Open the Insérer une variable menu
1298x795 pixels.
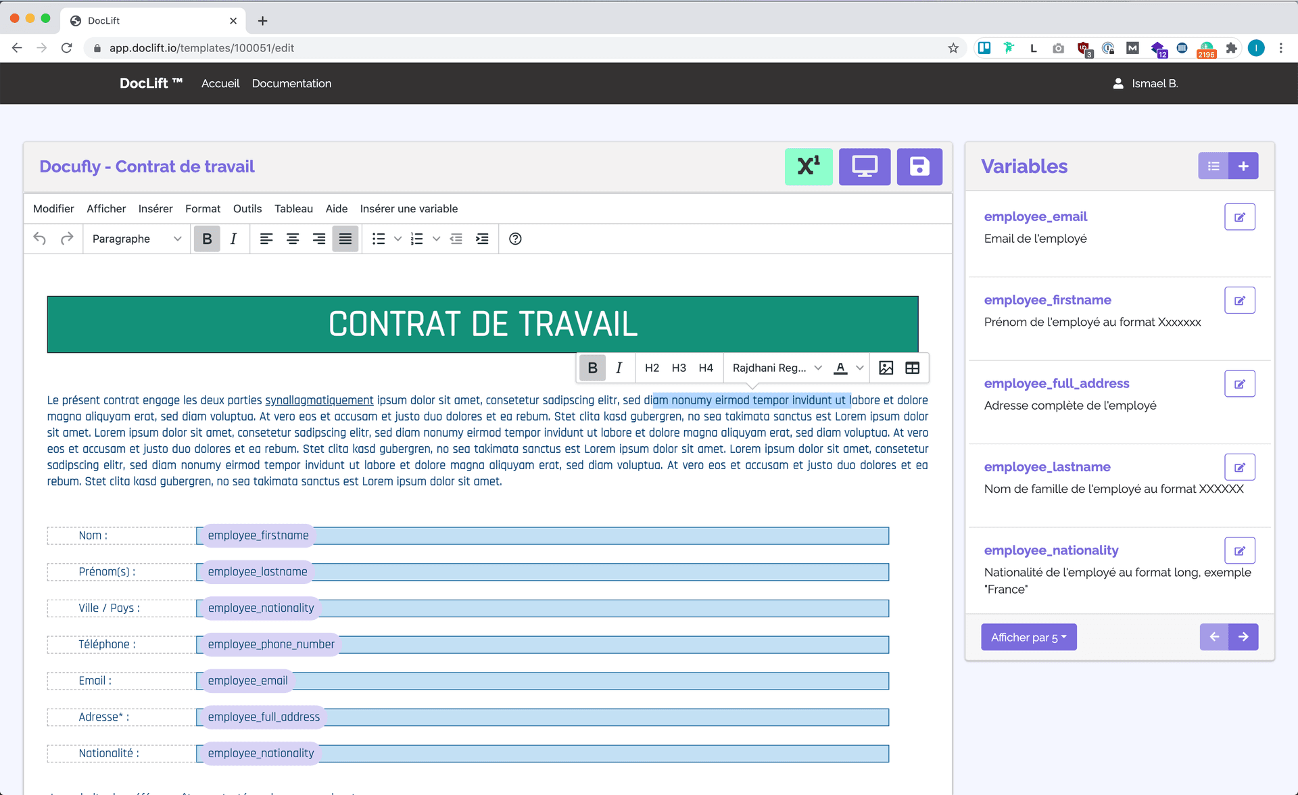tap(408, 208)
